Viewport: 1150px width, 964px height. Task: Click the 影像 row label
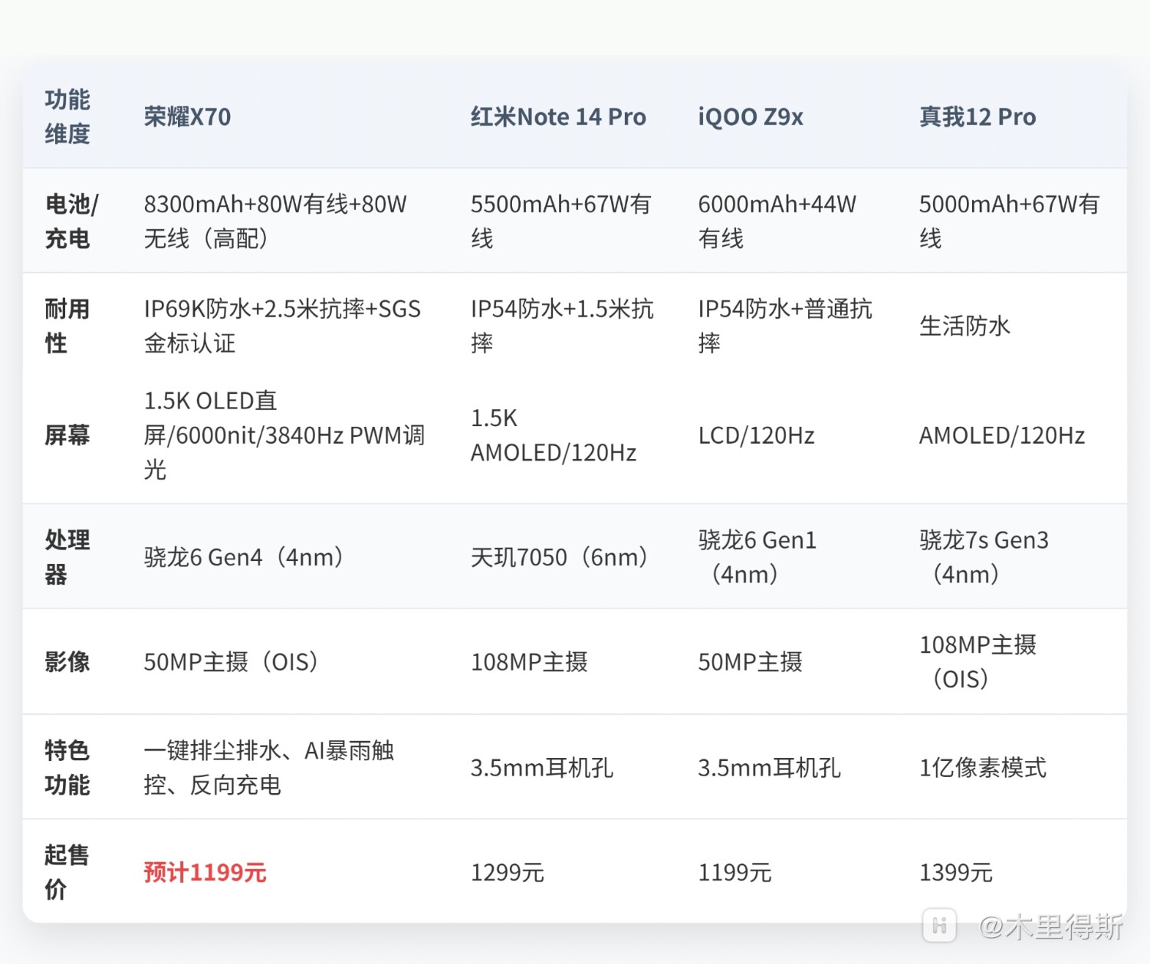coord(67,662)
